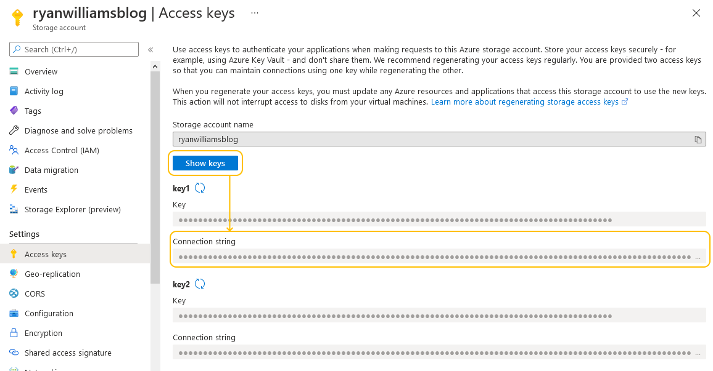
Task: View the Events page
Action: 37,189
